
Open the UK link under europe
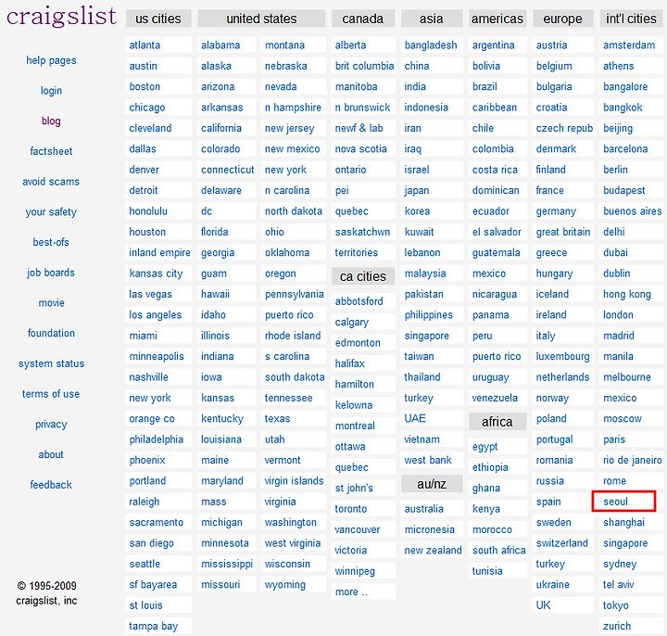pyautogui.click(x=543, y=605)
